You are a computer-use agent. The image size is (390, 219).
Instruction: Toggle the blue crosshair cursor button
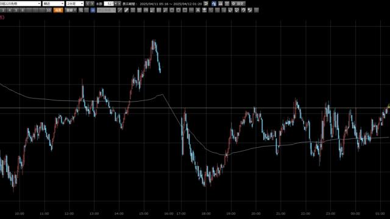93,10
